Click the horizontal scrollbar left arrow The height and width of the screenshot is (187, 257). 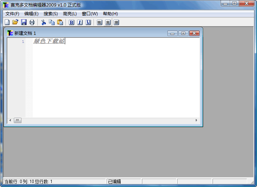pyautogui.click(x=10, y=121)
